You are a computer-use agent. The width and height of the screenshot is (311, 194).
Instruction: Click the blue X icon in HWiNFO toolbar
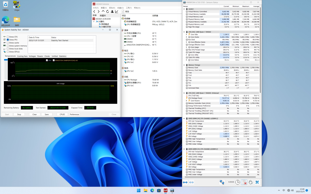tap(257, 182)
